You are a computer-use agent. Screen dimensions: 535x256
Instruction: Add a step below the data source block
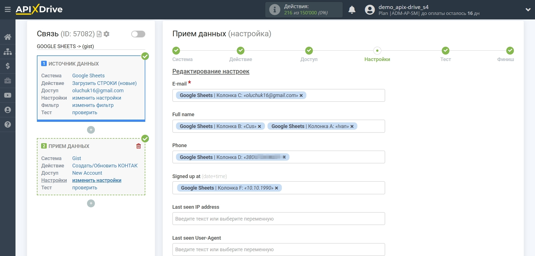coord(91,130)
